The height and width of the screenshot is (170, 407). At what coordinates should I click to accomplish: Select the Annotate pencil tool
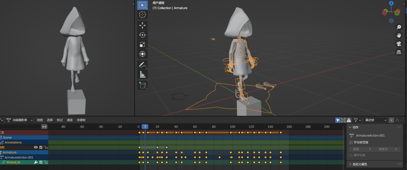(x=142, y=65)
